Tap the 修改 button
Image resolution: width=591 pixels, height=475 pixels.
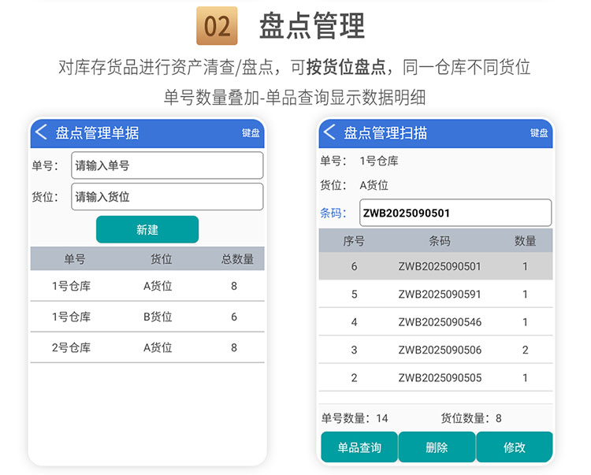(515, 447)
